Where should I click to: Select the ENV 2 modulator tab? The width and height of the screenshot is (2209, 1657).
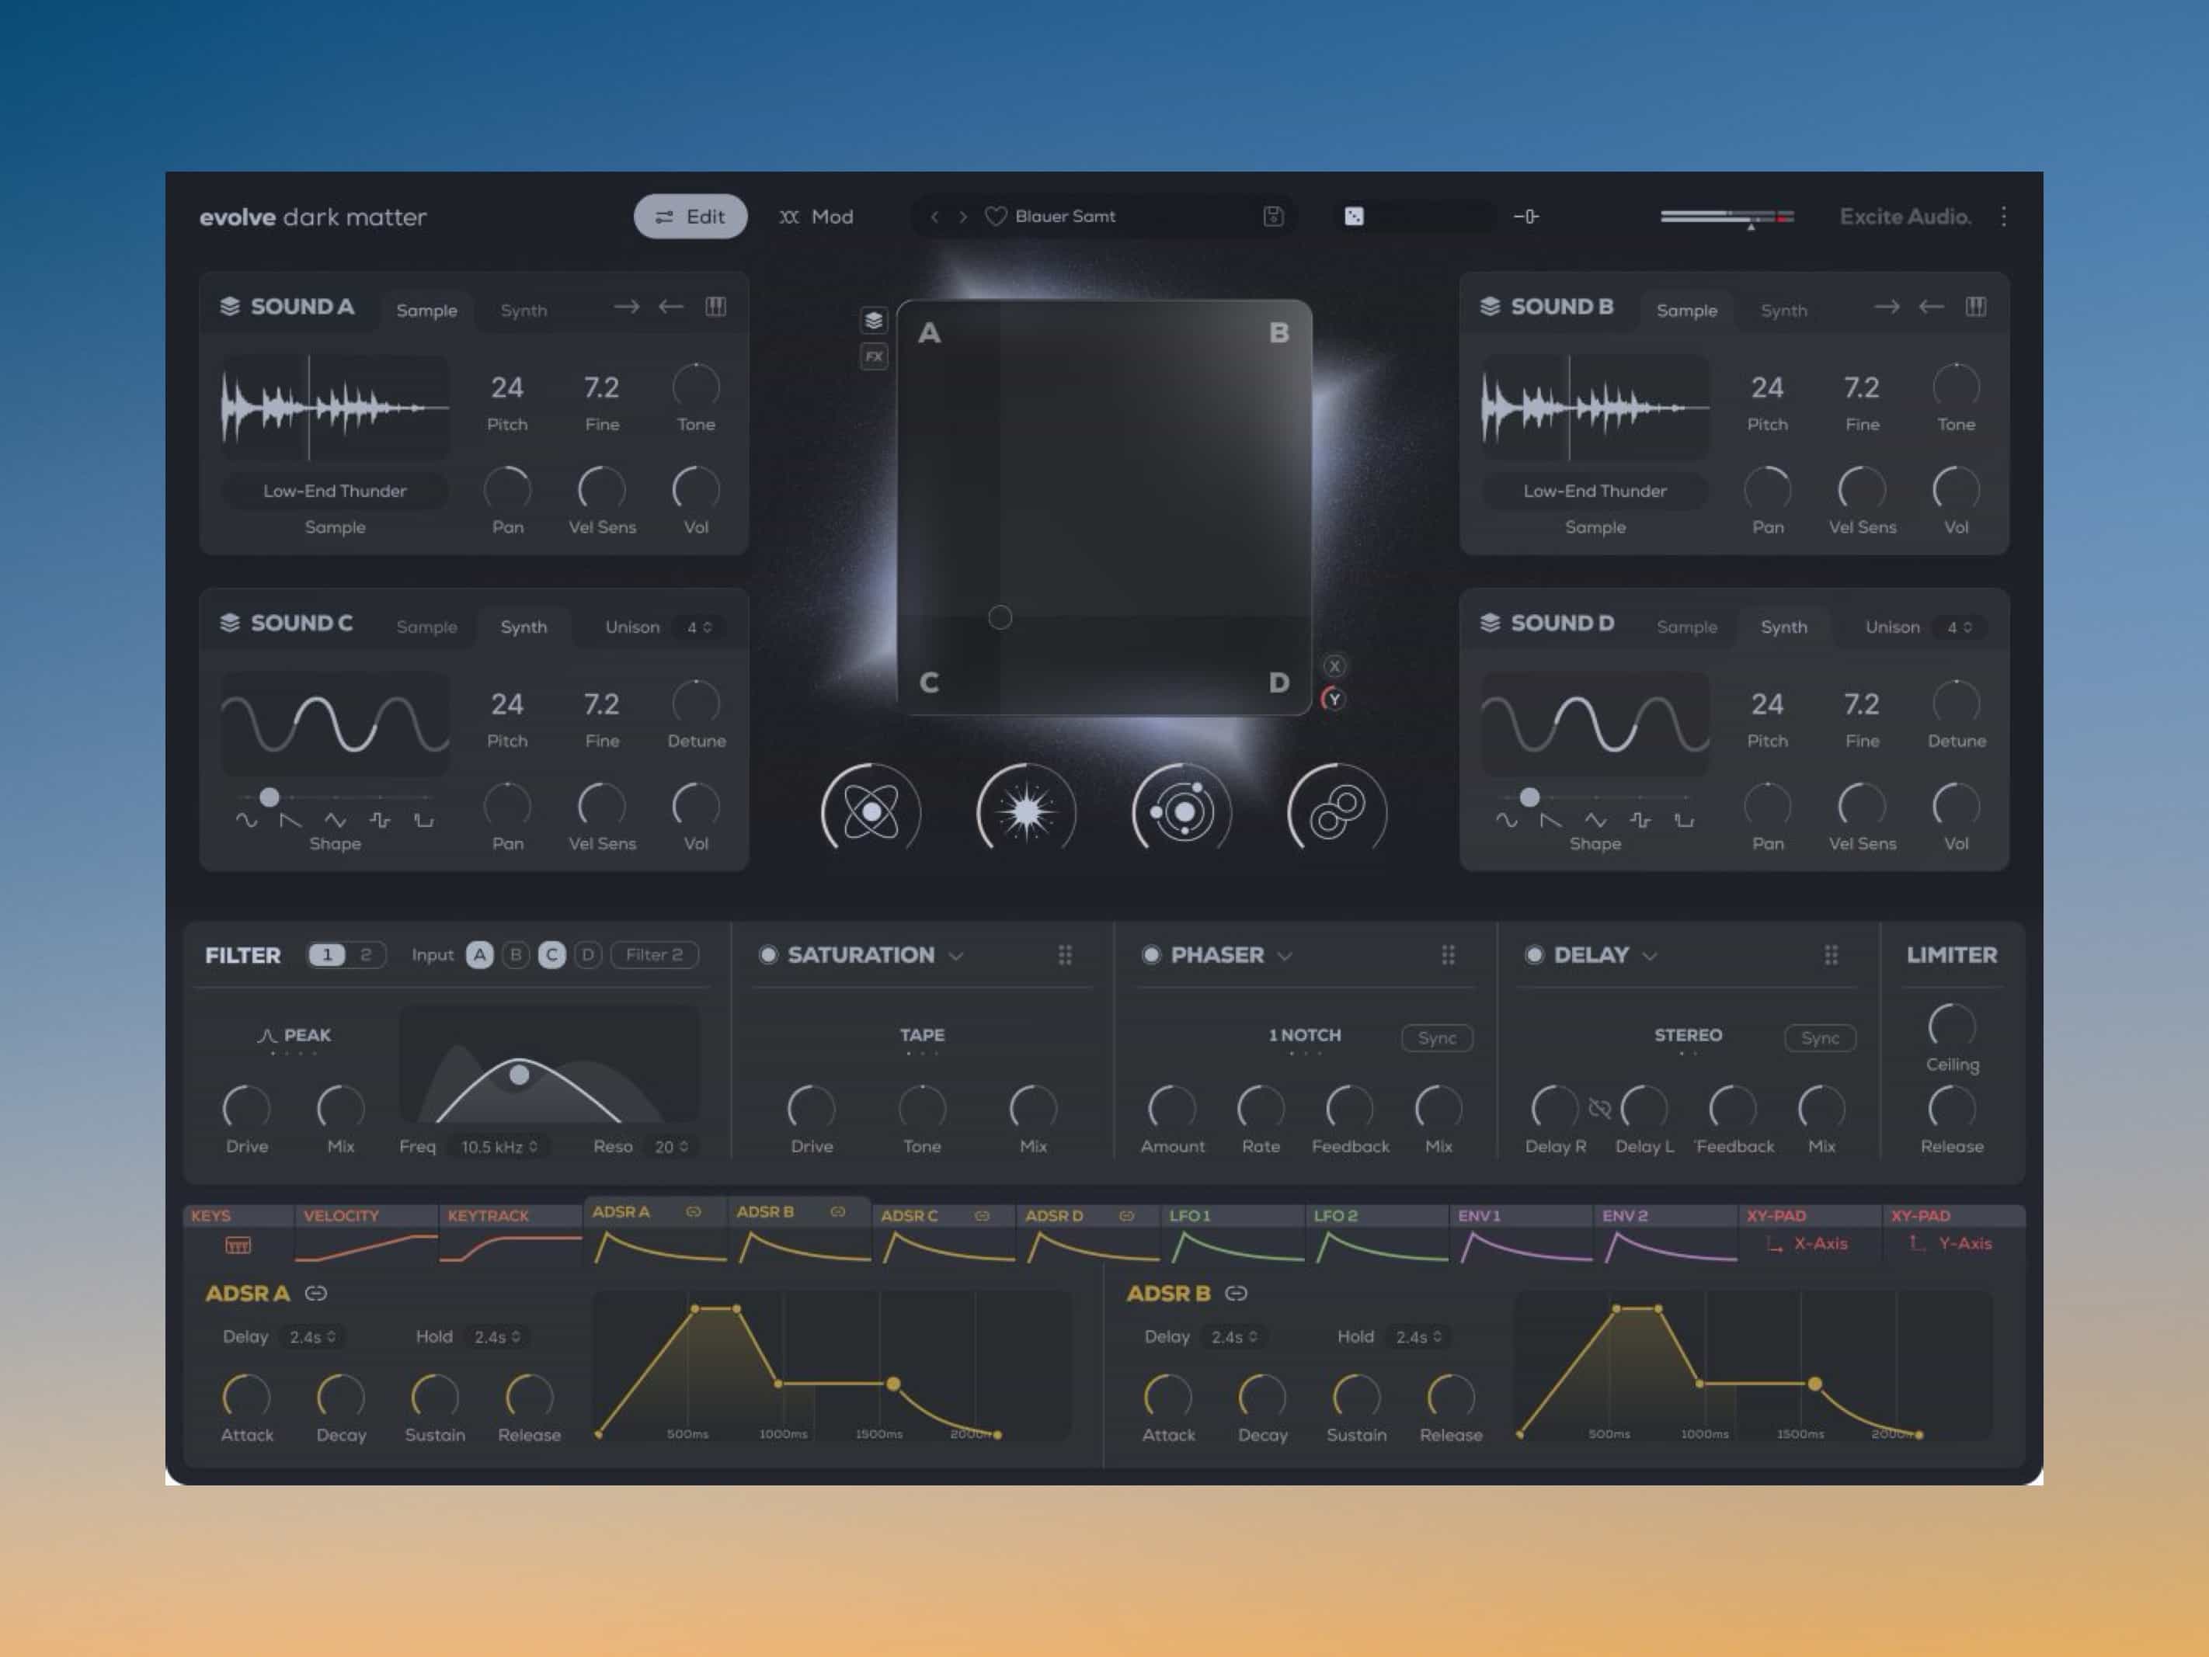click(x=1665, y=1234)
